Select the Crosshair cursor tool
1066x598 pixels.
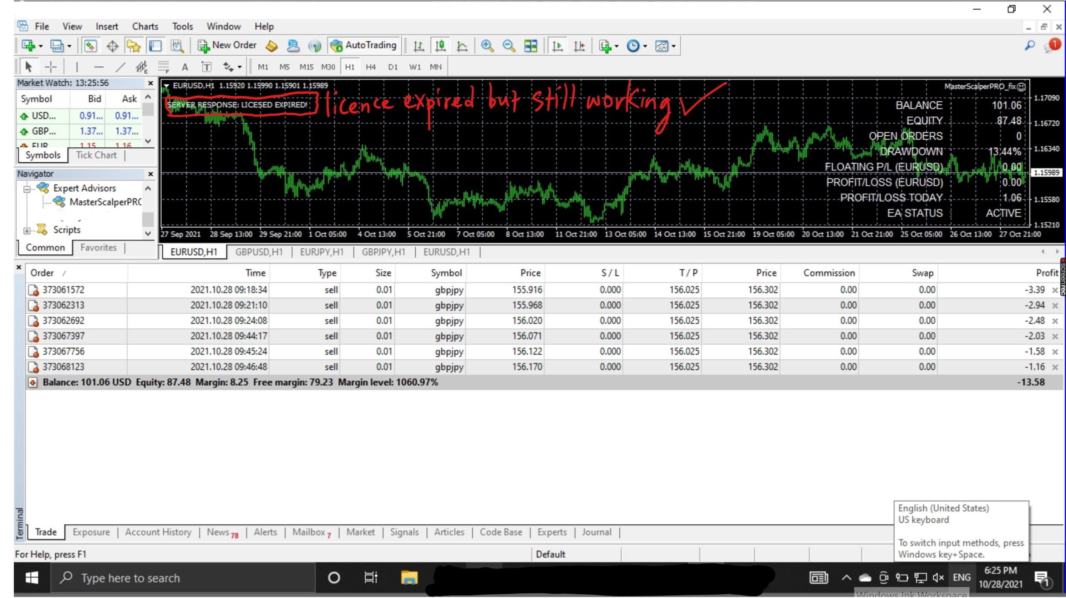[x=51, y=67]
